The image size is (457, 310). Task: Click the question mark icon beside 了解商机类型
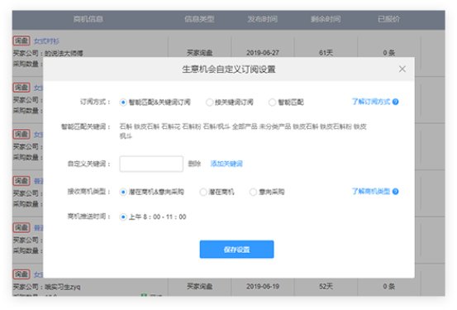(x=395, y=191)
